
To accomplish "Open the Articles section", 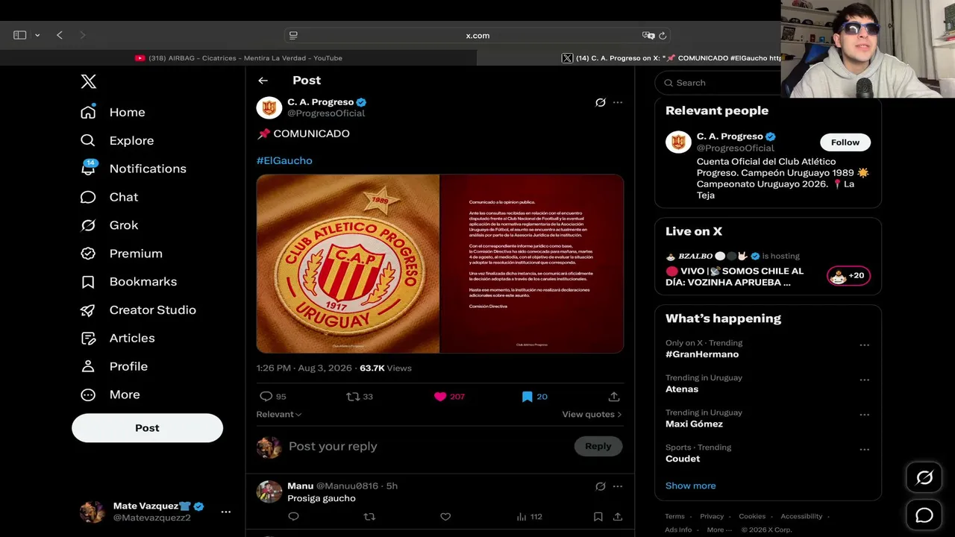I will tap(117, 339).
